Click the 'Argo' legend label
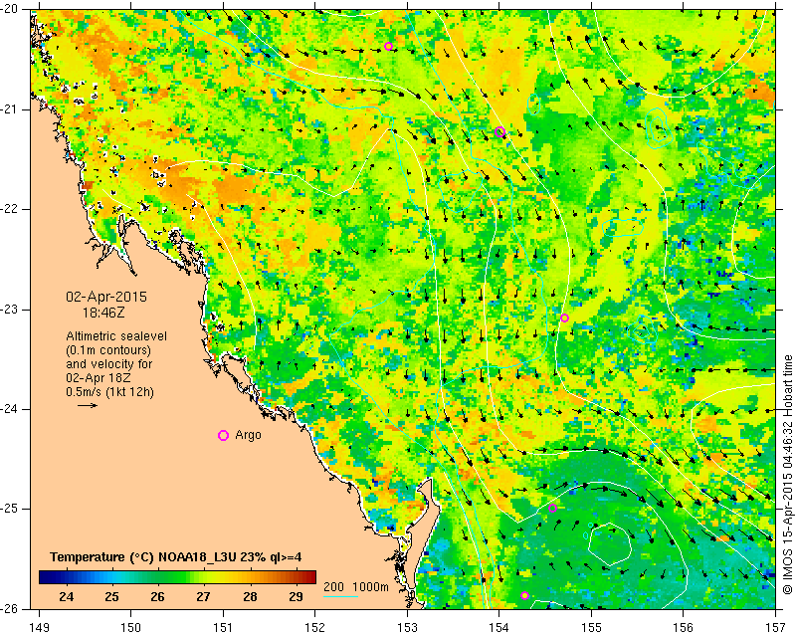Viewport: 796px width, 637px height. [x=248, y=435]
